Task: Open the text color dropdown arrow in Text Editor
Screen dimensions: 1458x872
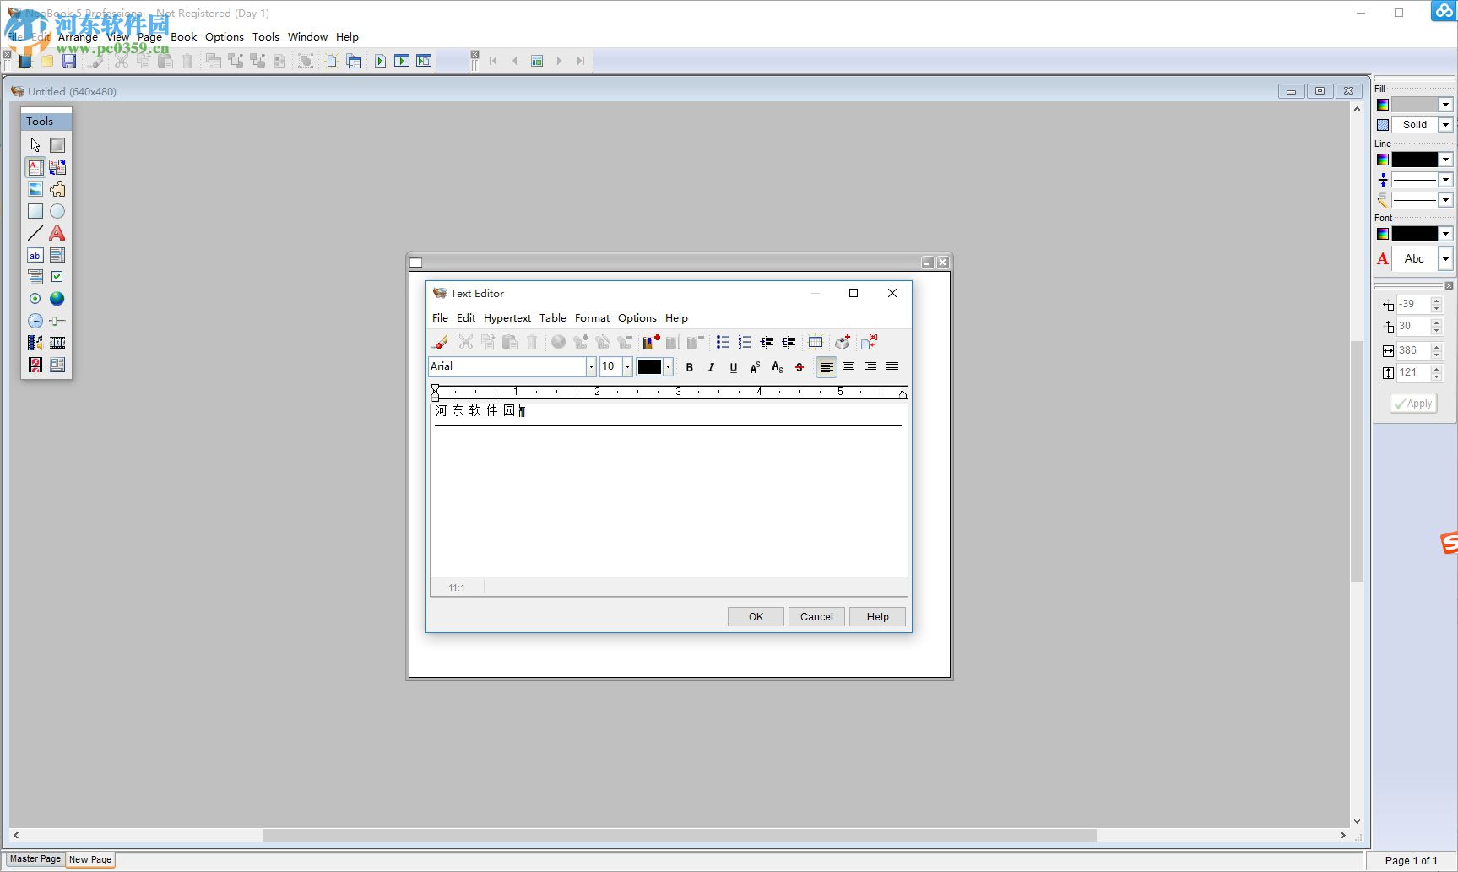Action: pos(668,366)
